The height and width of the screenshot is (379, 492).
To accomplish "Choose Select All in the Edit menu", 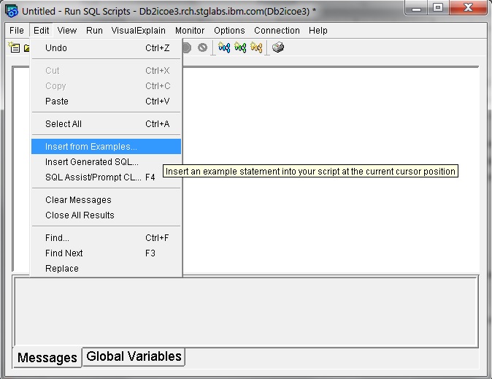I will tap(106, 124).
